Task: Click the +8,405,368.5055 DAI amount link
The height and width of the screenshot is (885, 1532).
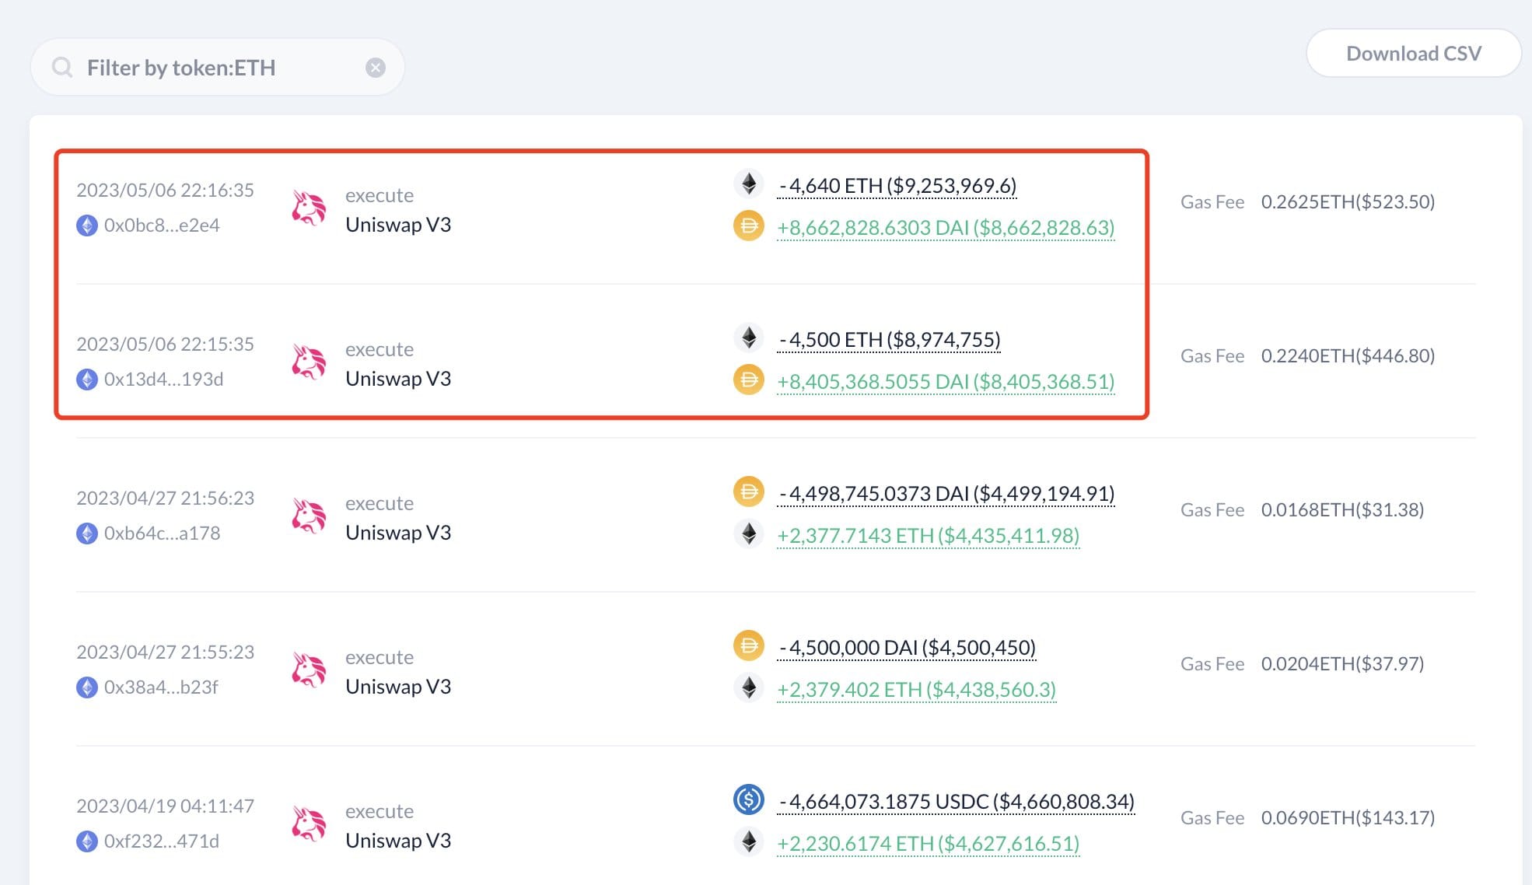Action: [945, 382]
